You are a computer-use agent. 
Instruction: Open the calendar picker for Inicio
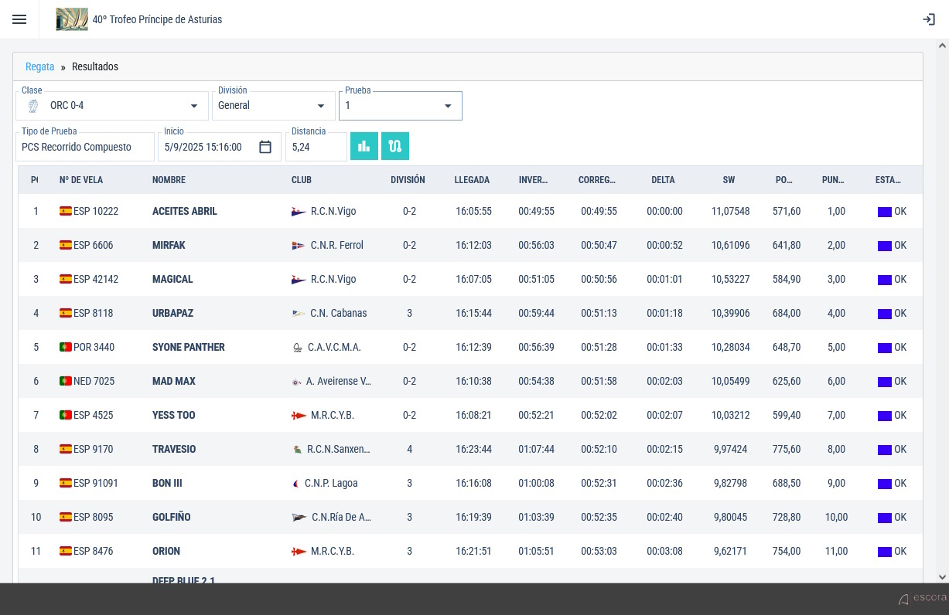[x=265, y=147]
